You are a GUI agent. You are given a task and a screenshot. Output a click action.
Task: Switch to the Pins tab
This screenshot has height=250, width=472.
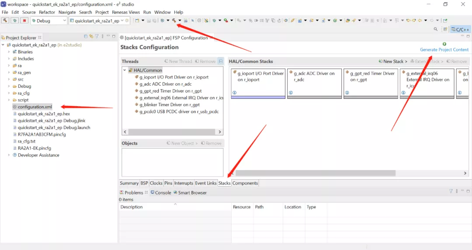click(168, 183)
